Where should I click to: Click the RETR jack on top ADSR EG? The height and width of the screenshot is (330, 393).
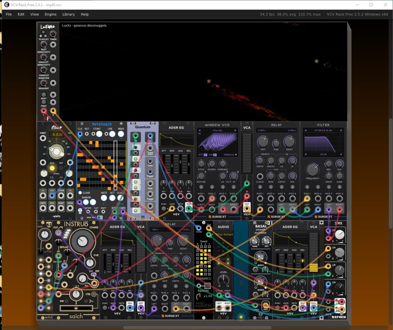tap(180, 209)
